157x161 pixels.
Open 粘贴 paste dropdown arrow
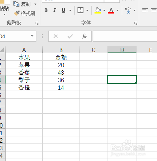[4, 14]
